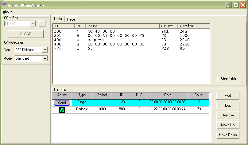The image size is (248, 145).
Task: Click the Move Up button
Action: point(228,125)
